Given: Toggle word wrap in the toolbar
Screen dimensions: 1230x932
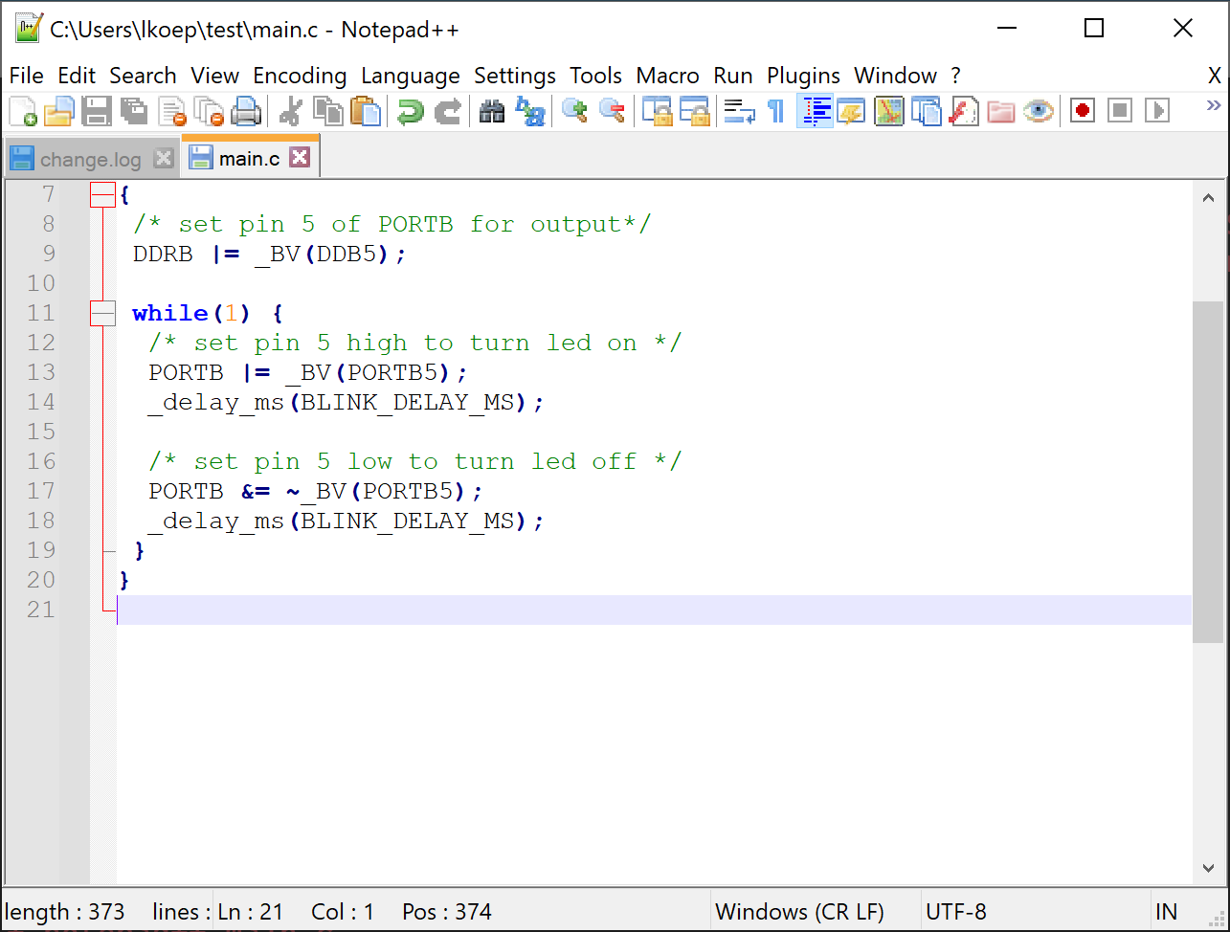Looking at the screenshot, I should point(738,111).
